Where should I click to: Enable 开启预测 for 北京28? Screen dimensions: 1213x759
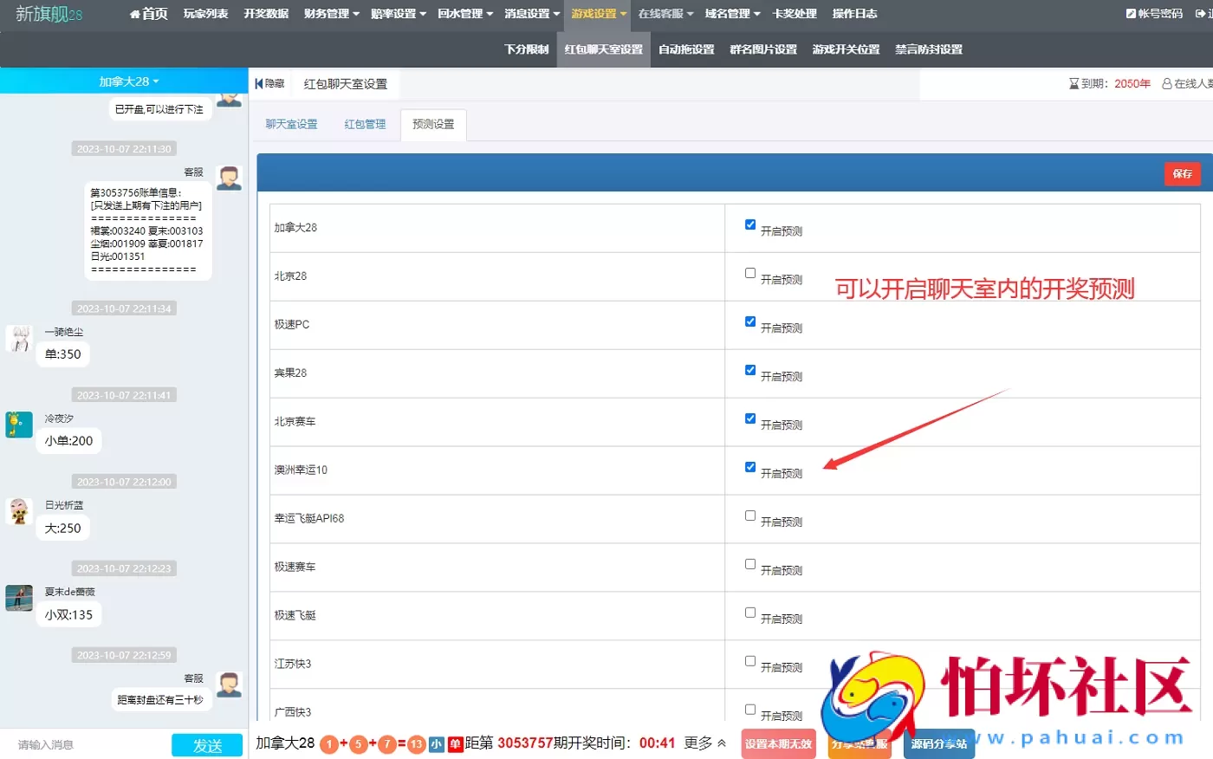[749, 273]
